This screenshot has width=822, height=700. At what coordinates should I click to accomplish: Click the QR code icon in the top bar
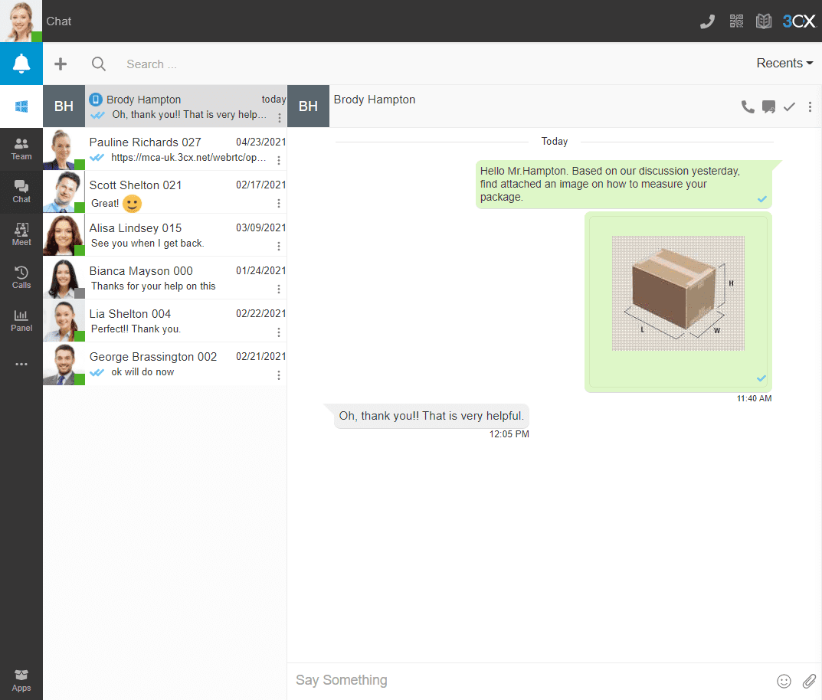[x=736, y=21]
